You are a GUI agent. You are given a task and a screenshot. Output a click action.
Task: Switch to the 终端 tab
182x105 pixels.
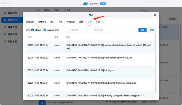point(98,22)
